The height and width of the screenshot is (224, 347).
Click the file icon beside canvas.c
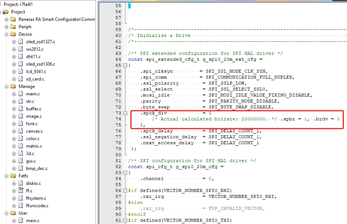pyautogui.click(x=21, y=131)
